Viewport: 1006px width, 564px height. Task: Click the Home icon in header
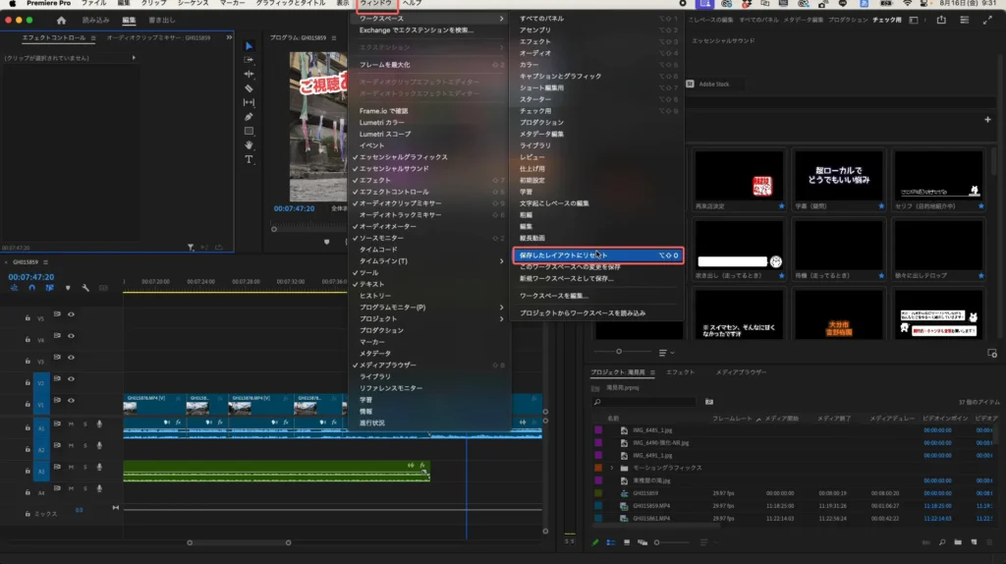pyautogui.click(x=62, y=20)
